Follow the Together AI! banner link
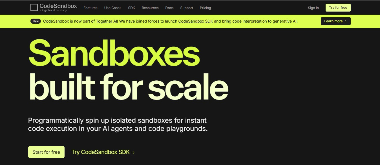This screenshot has width=380, height=165. 107,21
